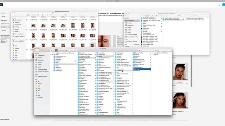Select the Musik folder in Settings window
Image resolution: width=225 pixels, height=126 pixels.
click(x=57, y=66)
